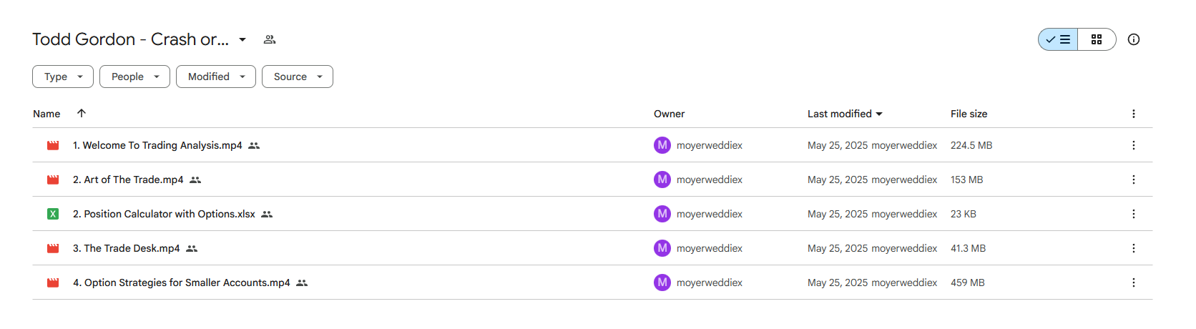Switch to grid layout view
The height and width of the screenshot is (329, 1196).
click(1097, 39)
